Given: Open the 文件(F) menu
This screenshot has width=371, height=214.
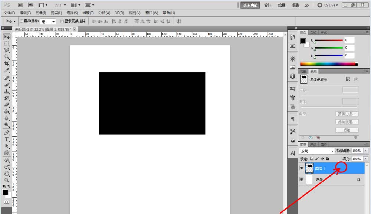Looking at the screenshot, I should (x=9, y=13).
